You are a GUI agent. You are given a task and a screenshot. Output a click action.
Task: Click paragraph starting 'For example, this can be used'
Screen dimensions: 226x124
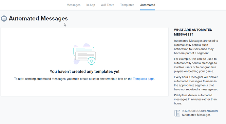195,65
